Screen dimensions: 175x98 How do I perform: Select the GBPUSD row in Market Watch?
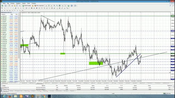click(10, 18)
